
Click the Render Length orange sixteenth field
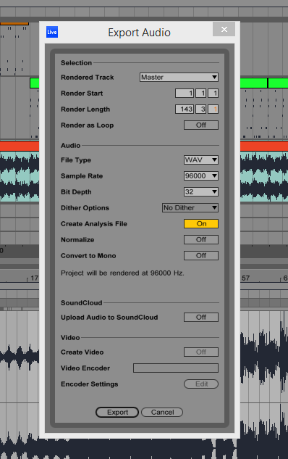[x=213, y=109]
